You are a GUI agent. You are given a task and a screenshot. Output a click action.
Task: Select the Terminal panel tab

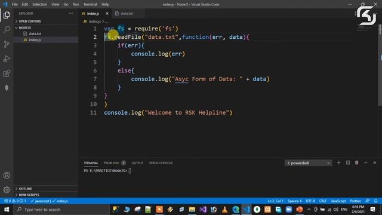pyautogui.click(x=91, y=163)
